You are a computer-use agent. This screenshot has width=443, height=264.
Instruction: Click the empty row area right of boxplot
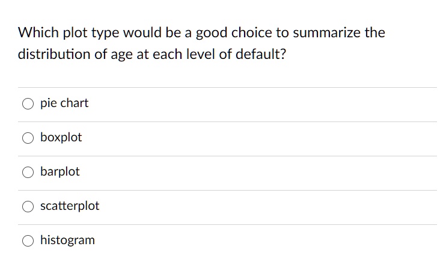260,138
